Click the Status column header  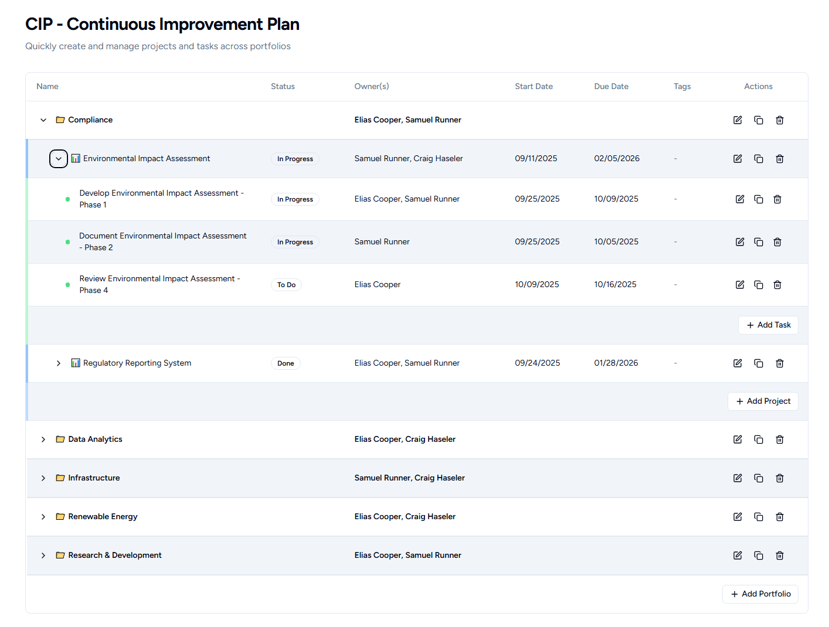point(283,87)
